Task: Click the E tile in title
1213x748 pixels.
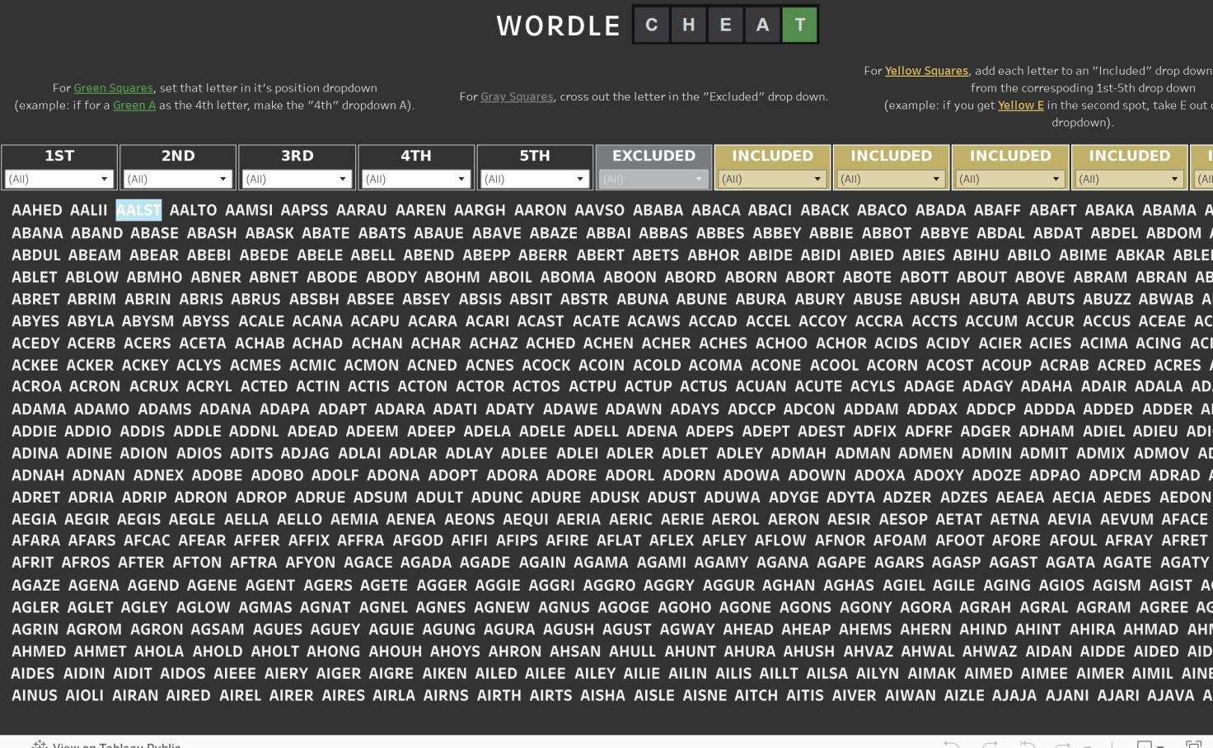Action: click(725, 25)
